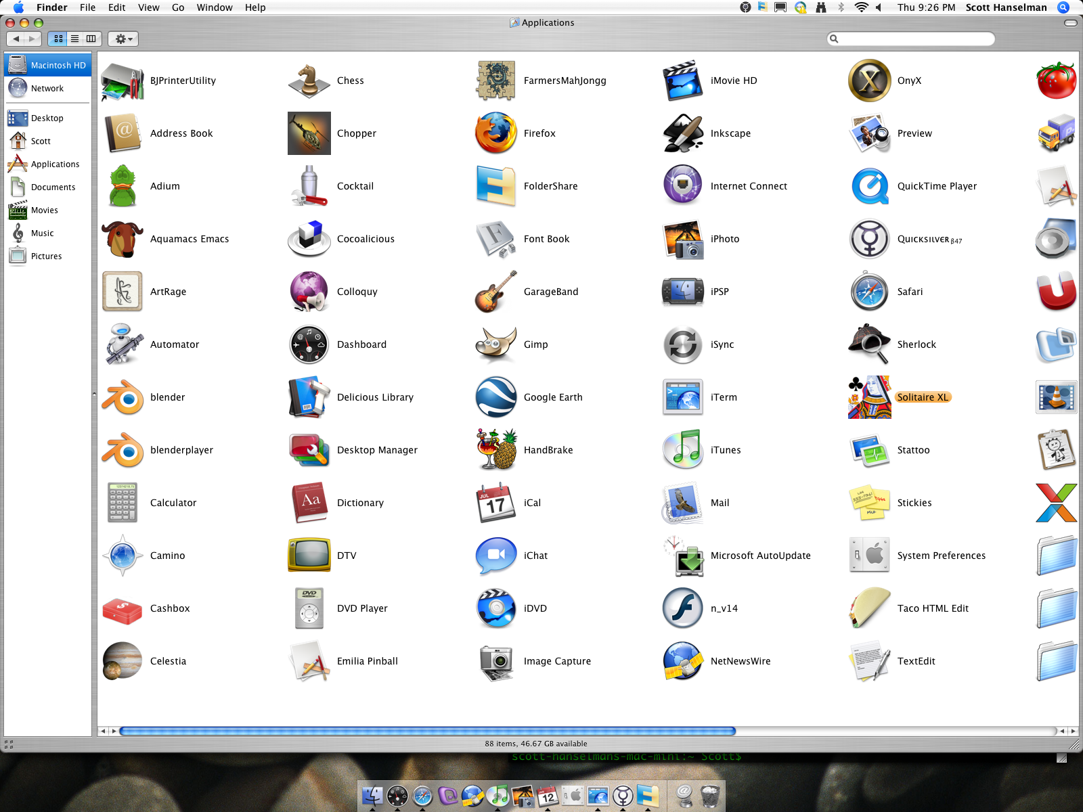The width and height of the screenshot is (1083, 812).
Task: Open the Bluetooth status menu
Action: (x=841, y=7)
